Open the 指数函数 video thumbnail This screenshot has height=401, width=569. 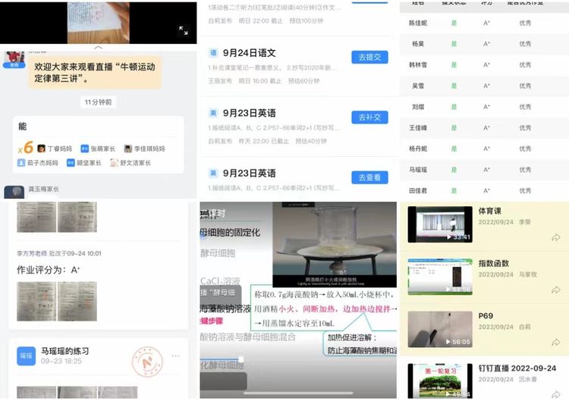[440, 277]
